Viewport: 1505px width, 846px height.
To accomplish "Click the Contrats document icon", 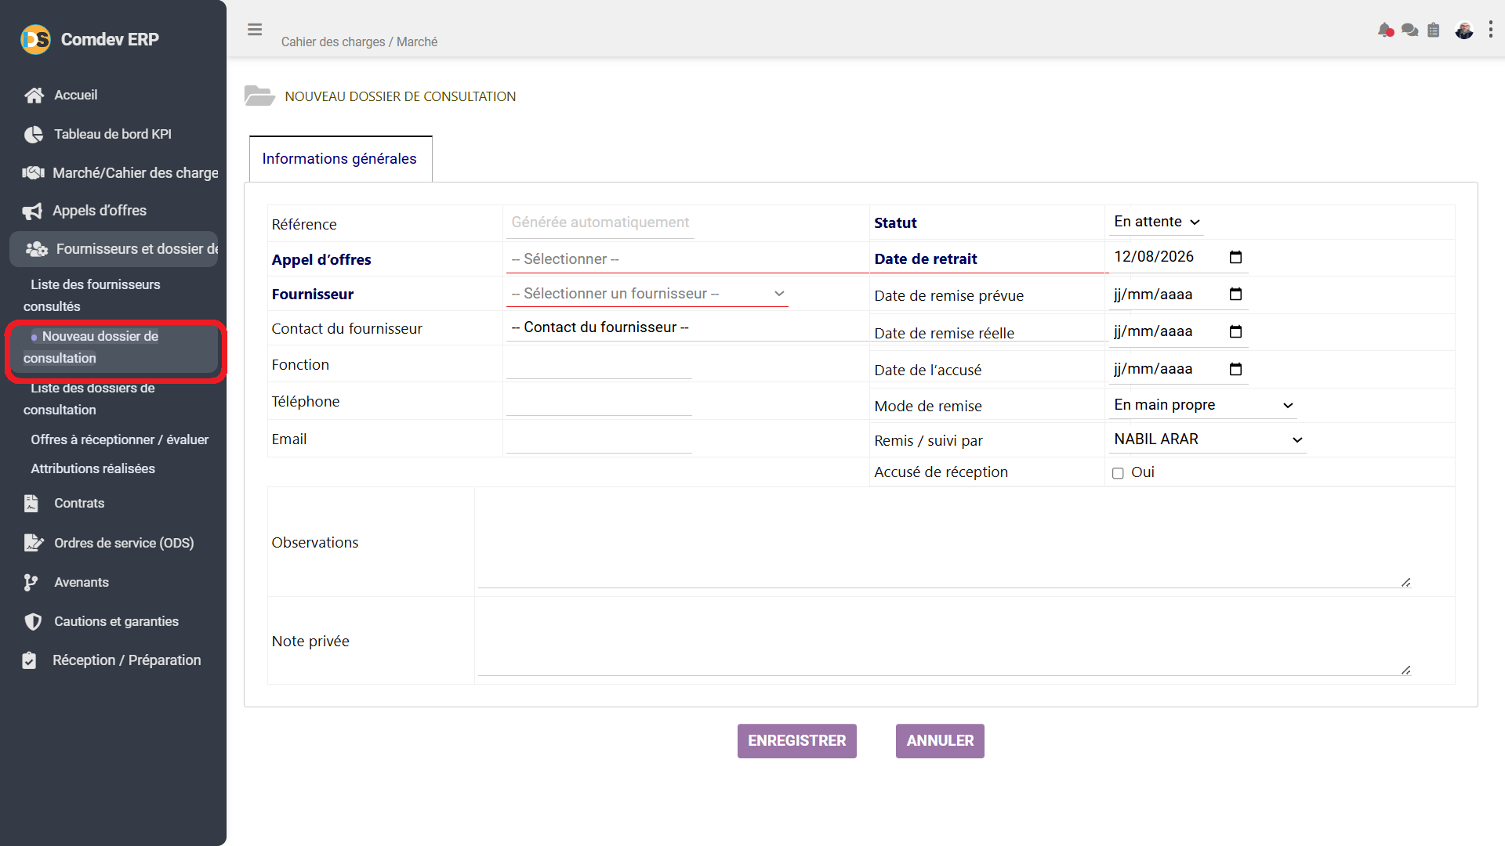I will 31,504.
